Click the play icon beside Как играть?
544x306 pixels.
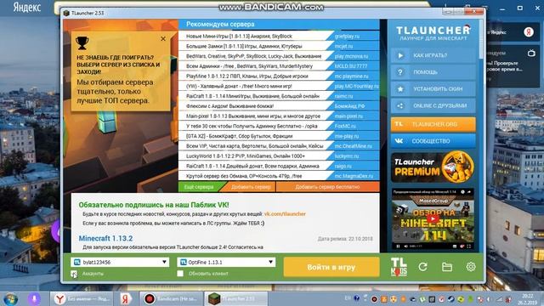click(x=400, y=55)
